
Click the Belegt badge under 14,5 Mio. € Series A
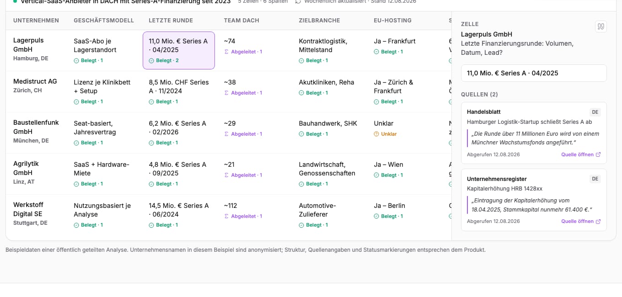[163, 225]
